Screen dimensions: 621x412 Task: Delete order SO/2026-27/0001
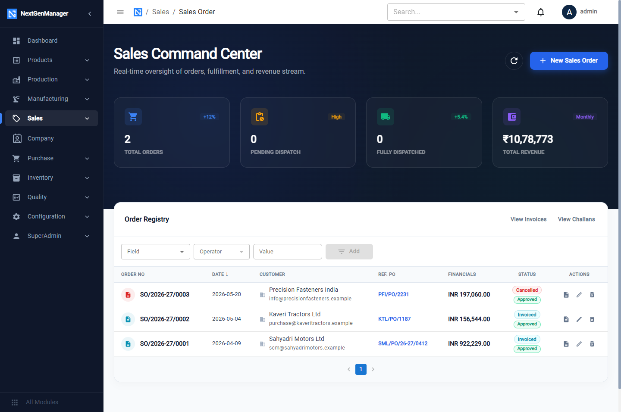(592, 344)
